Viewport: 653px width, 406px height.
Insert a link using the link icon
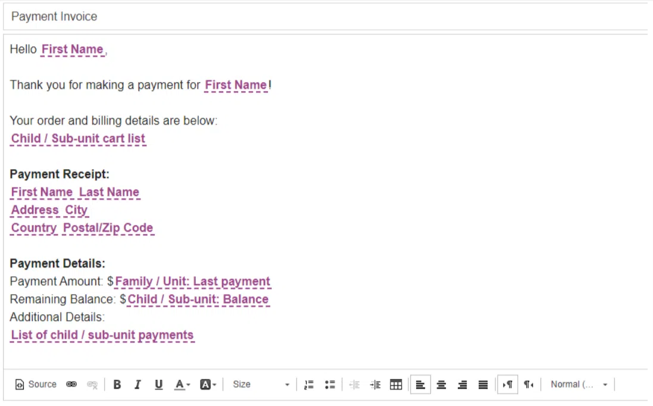coord(71,385)
